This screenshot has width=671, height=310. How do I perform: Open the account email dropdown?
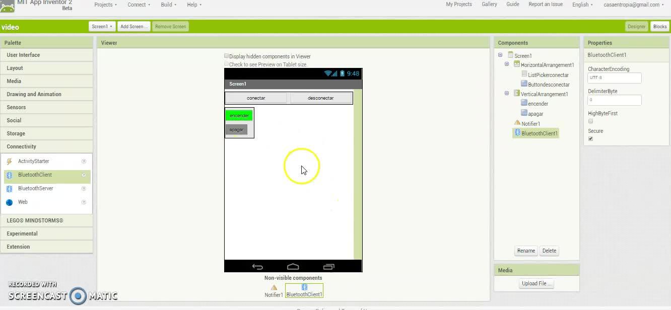pos(634,5)
